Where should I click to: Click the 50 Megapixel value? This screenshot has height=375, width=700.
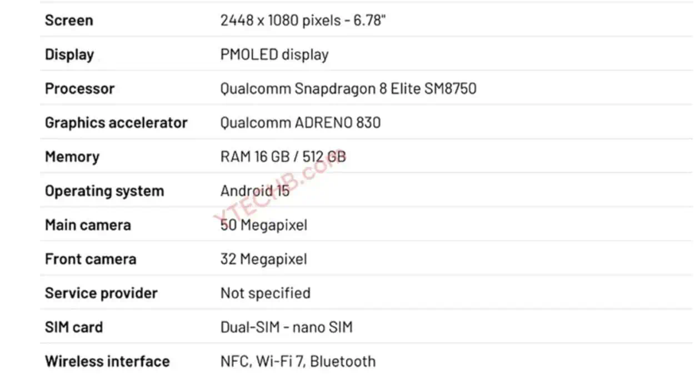click(x=264, y=225)
